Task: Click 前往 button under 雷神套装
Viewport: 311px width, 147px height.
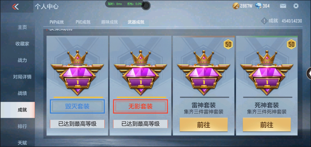Action: tap(203, 125)
